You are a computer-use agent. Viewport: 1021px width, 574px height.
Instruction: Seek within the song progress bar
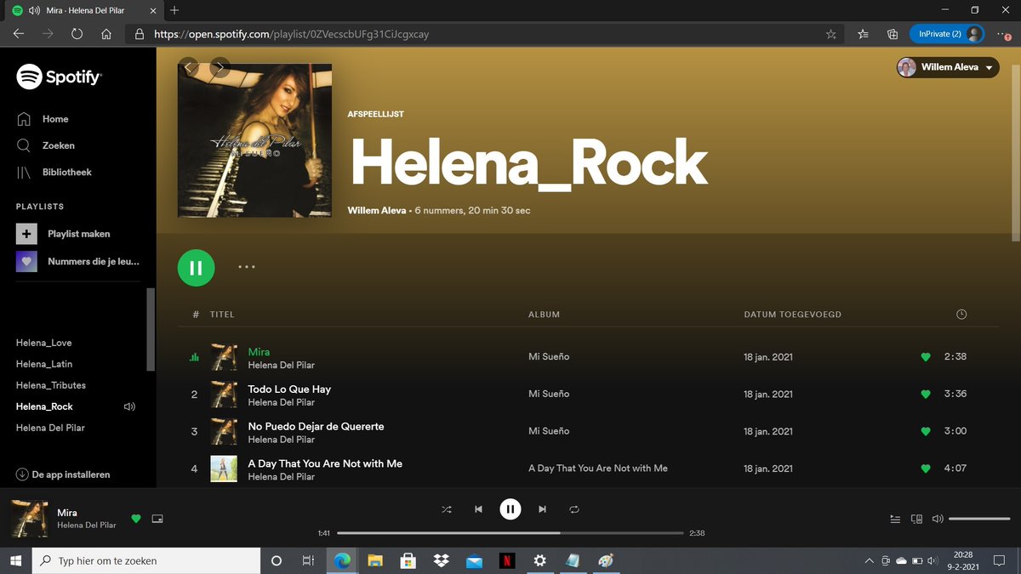pyautogui.click(x=510, y=533)
